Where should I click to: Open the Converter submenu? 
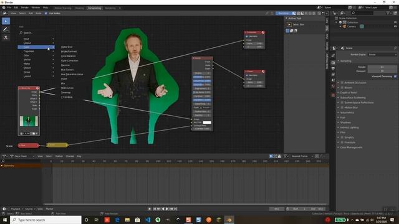click(36, 51)
